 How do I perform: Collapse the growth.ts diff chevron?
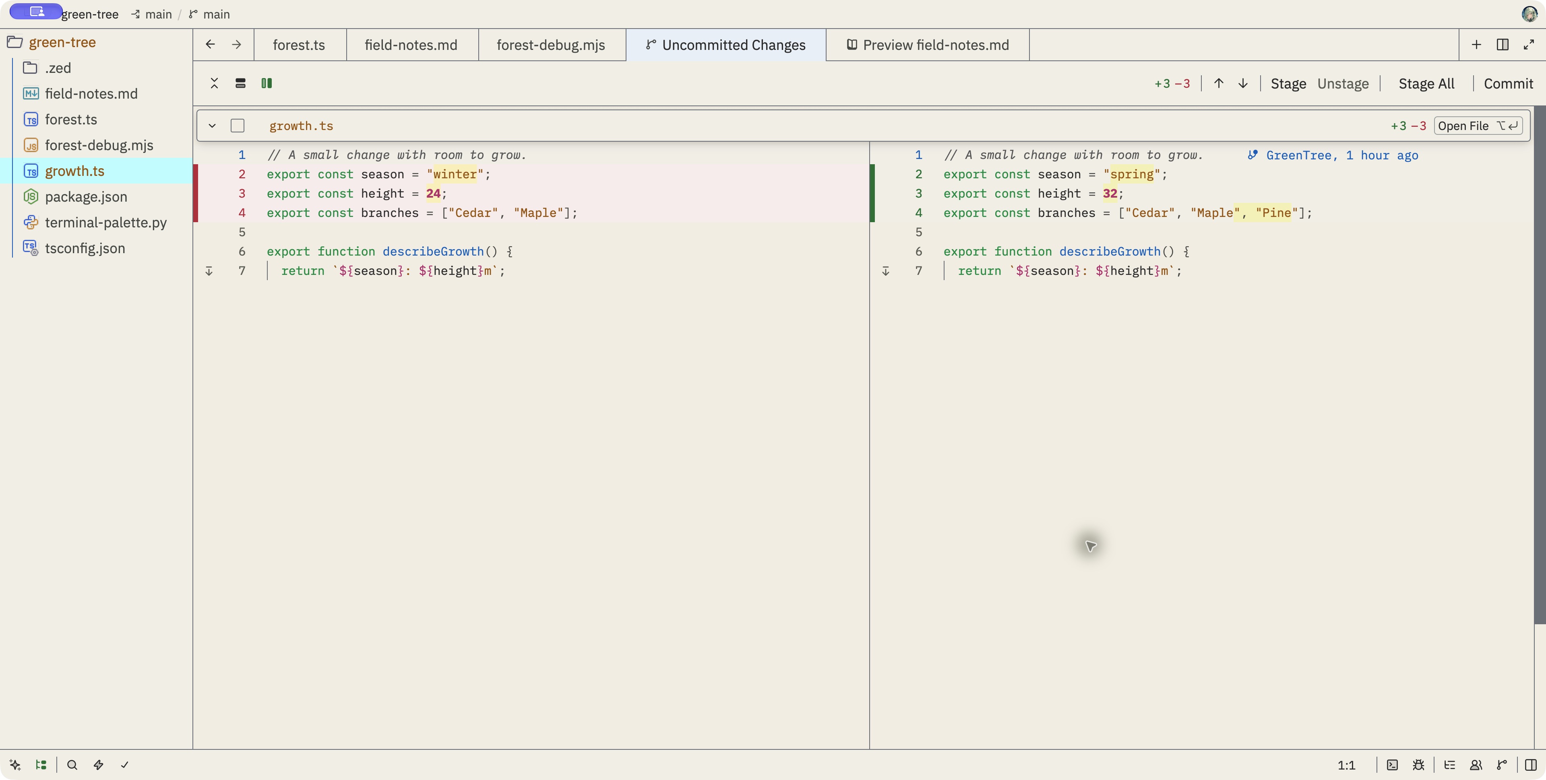pyautogui.click(x=212, y=126)
